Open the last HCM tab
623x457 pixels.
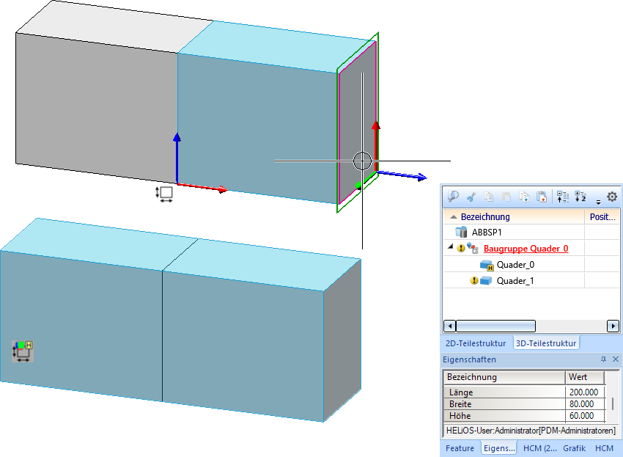tap(604, 448)
